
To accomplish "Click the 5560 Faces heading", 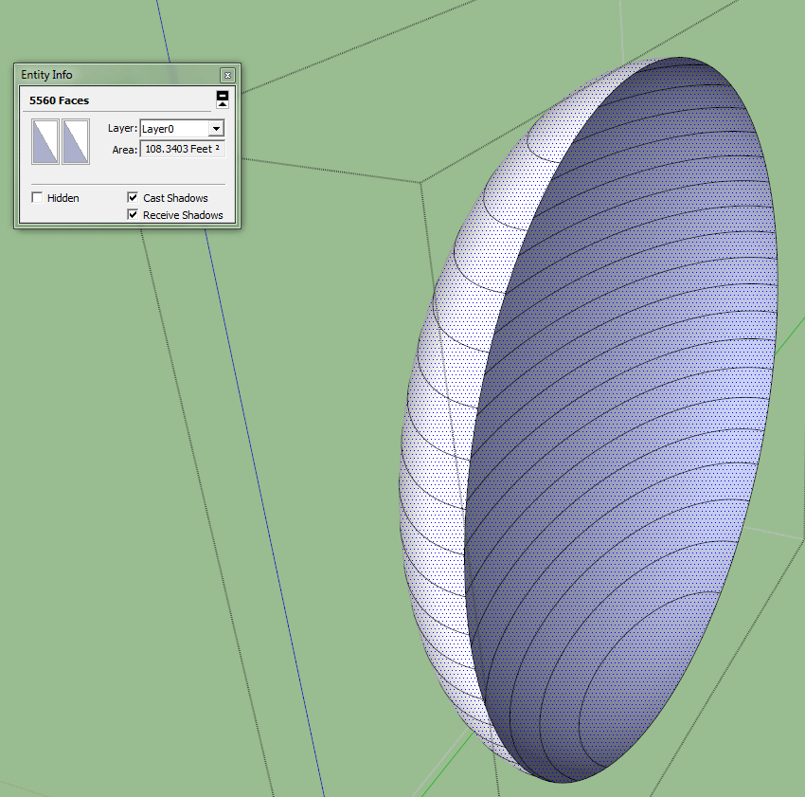I will click(60, 100).
